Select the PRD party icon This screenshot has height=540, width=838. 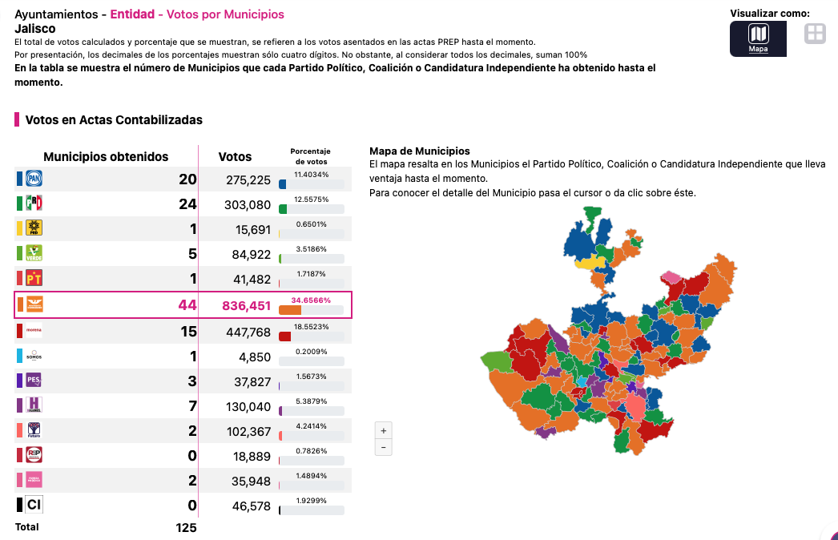[x=34, y=228]
